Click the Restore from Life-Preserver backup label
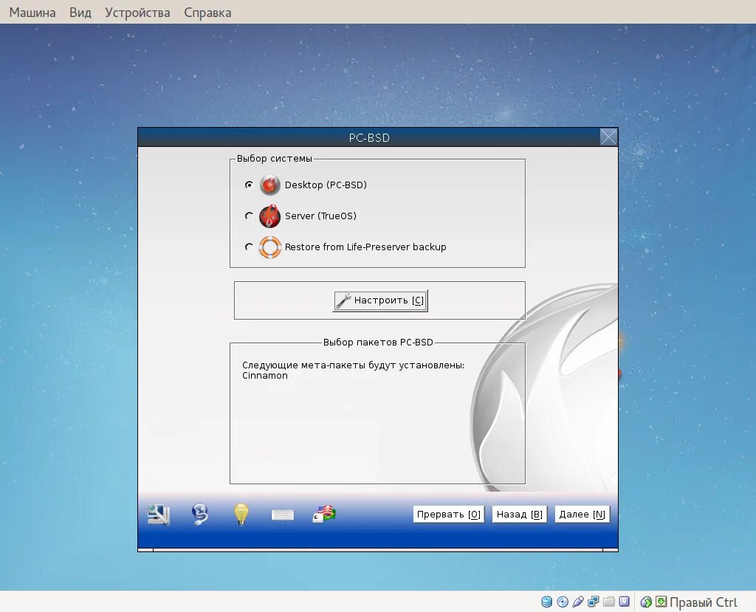This screenshot has height=612, width=756. [x=365, y=247]
